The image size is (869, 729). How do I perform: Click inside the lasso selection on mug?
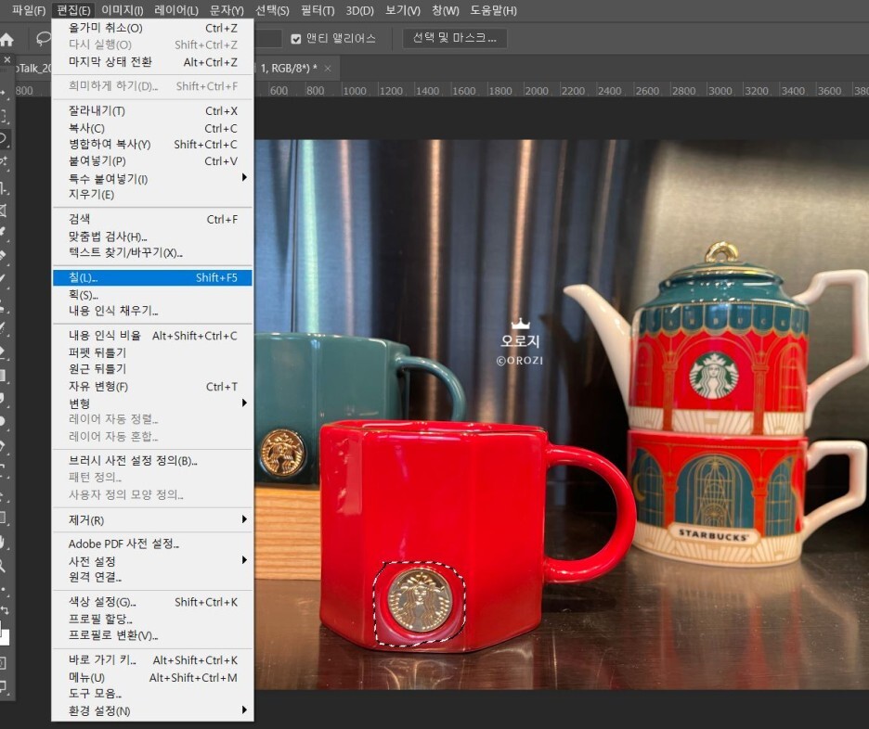pyautogui.click(x=420, y=602)
